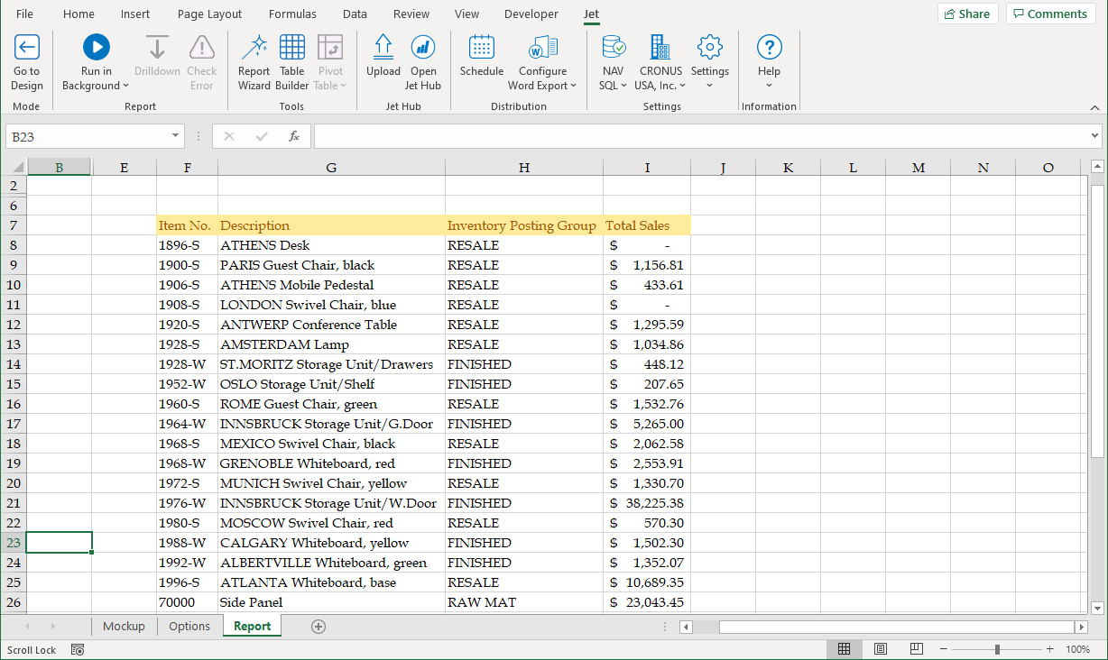This screenshot has height=660, width=1108.
Task: Open Jet Hub in browser
Action: [423, 47]
